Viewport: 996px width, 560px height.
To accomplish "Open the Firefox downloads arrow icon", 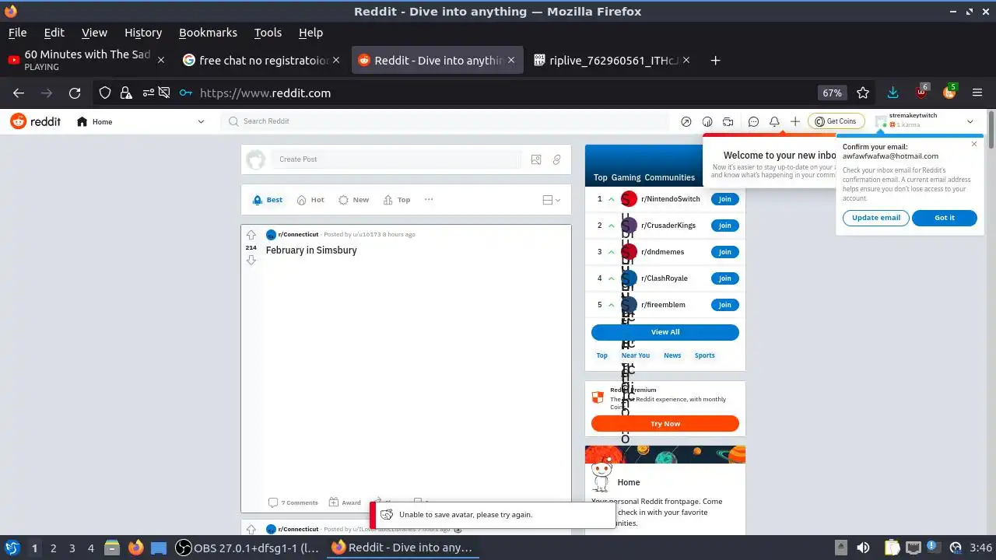I will coord(893,93).
